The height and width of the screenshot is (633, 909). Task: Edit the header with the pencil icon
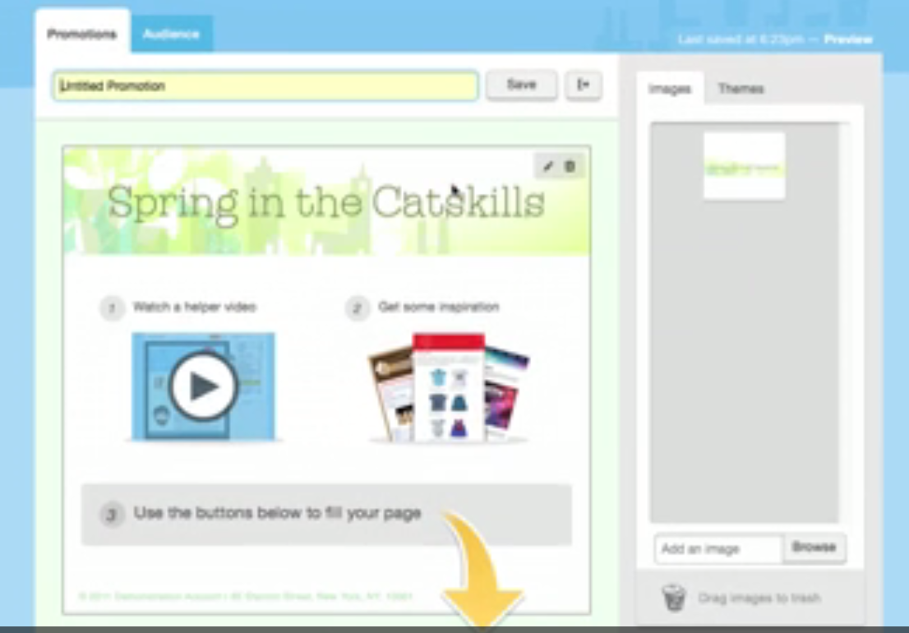pyautogui.click(x=548, y=167)
